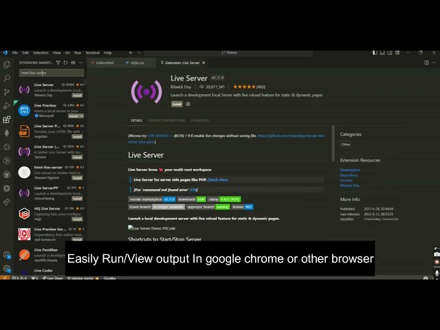Go back with the navigation arrow
Viewport: 440px width, 330px height.
point(131,52)
